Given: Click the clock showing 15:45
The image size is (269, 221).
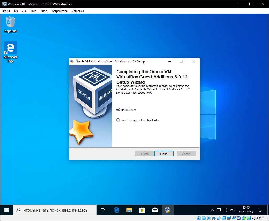Looking at the screenshot, I should tap(246, 210).
